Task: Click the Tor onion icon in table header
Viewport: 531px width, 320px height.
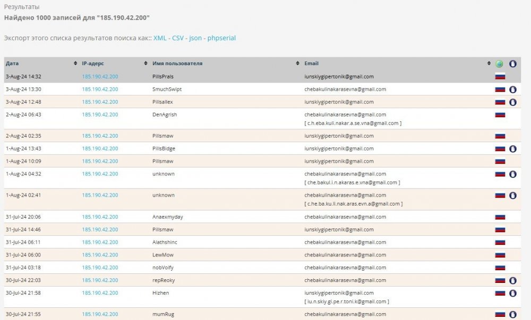Action: (513, 64)
